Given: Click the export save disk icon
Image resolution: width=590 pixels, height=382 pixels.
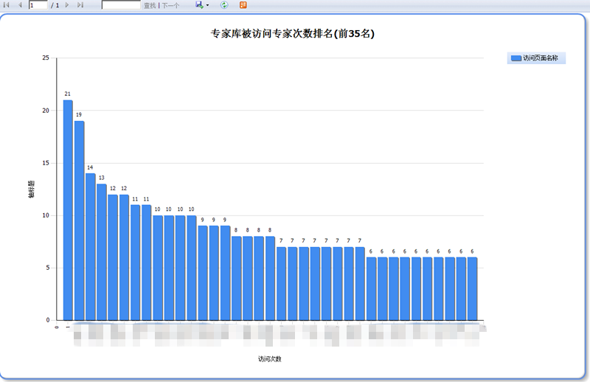Looking at the screenshot, I should (199, 5).
